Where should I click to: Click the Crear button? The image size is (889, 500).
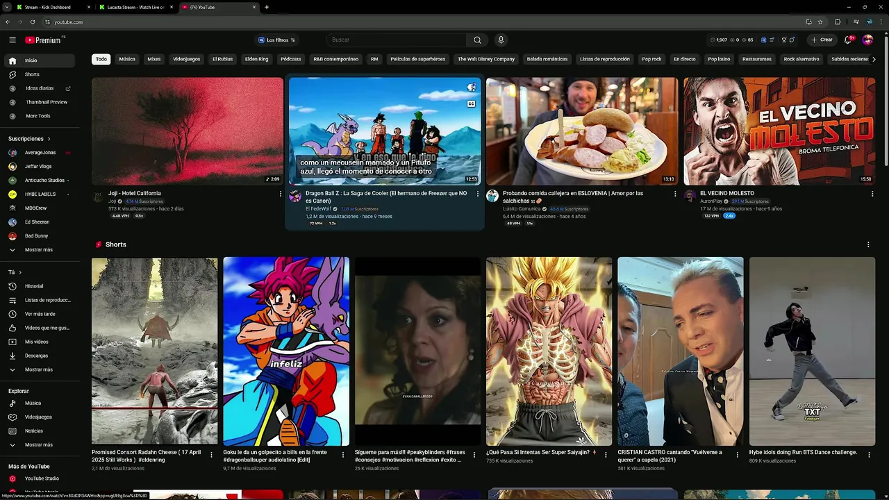pos(821,40)
